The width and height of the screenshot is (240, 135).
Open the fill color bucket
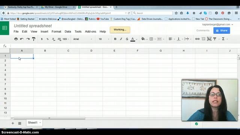pyautogui.click(x=143, y=39)
